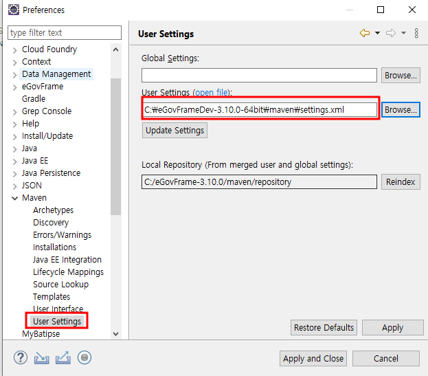Click the Global Settings path field
Screen dimensions: 428x376
pos(259,75)
